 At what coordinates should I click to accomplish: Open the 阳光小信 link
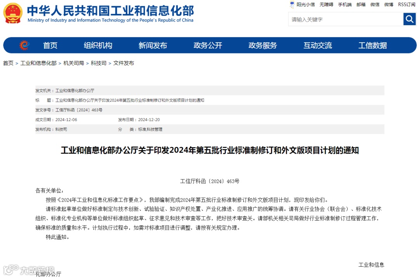(305, 5)
